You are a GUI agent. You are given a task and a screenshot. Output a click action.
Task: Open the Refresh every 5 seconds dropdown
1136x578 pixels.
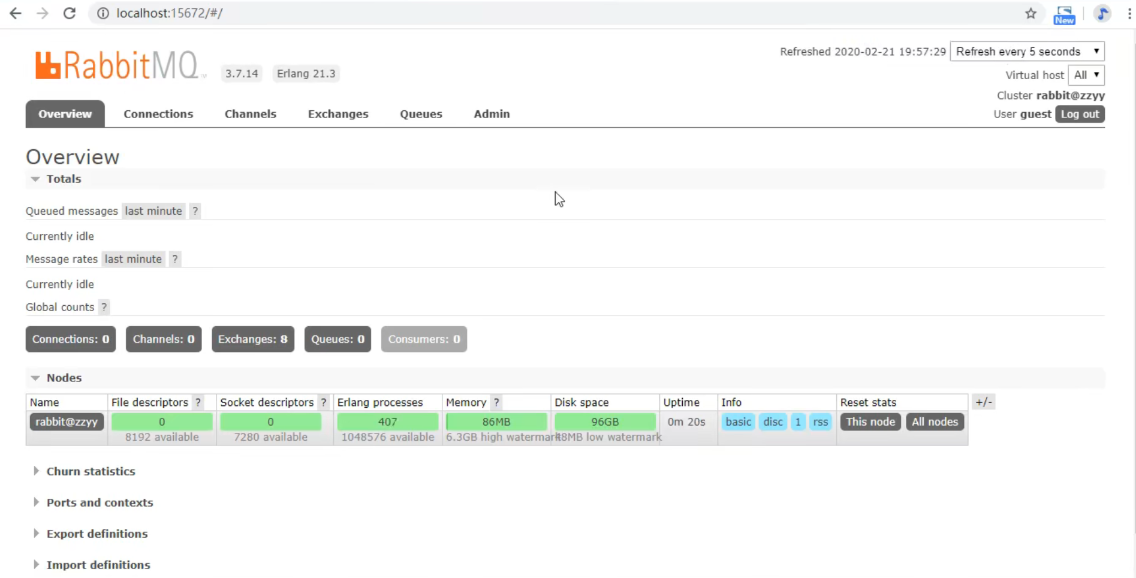pyautogui.click(x=1027, y=52)
